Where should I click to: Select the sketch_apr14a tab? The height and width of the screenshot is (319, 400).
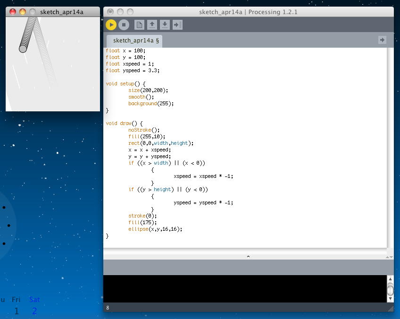tap(134, 41)
